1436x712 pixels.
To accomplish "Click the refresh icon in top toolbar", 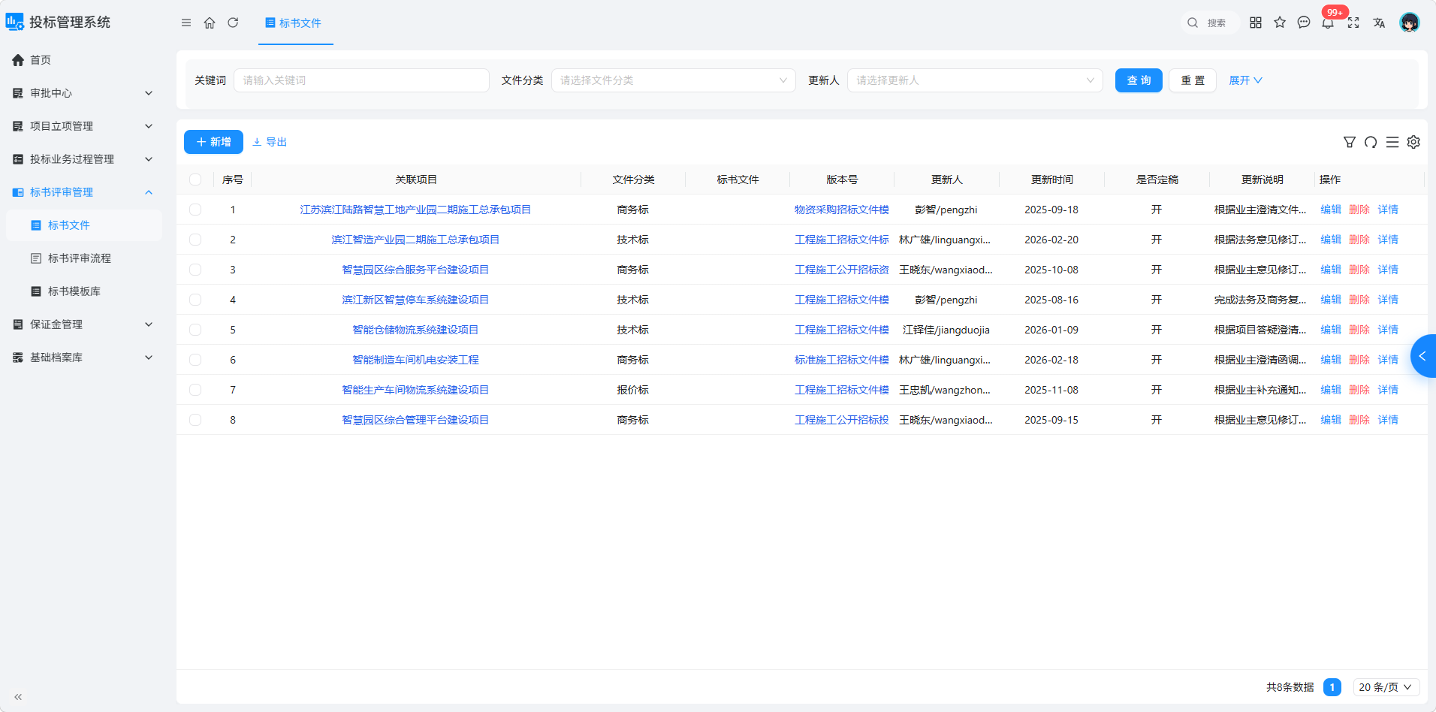I will [x=233, y=23].
